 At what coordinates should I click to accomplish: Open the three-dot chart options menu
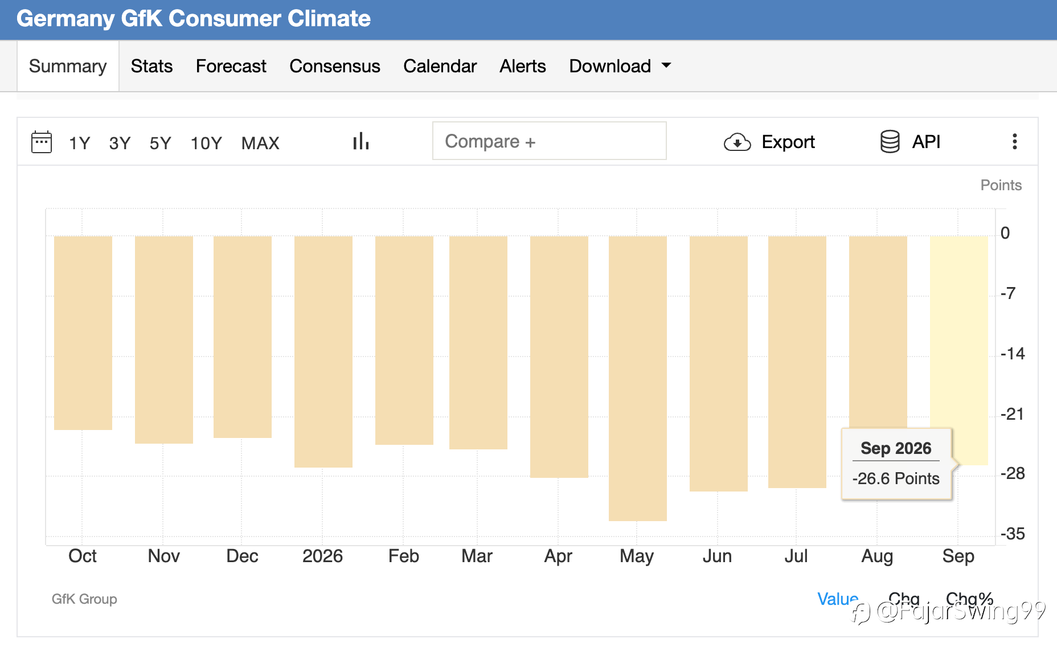pyautogui.click(x=1014, y=142)
